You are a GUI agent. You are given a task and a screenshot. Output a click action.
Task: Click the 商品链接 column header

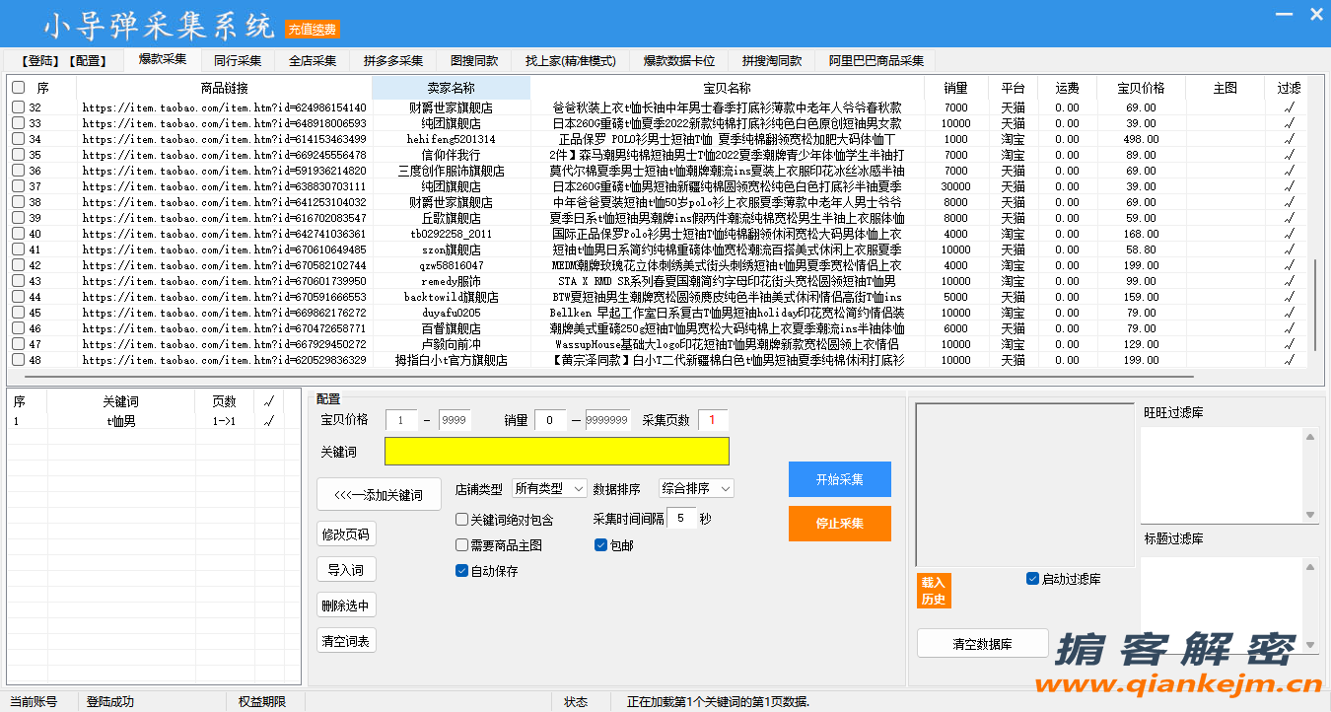tap(224, 88)
